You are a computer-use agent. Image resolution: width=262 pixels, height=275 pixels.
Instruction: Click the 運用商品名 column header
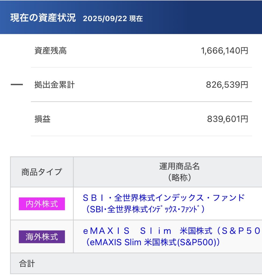coord(179,167)
